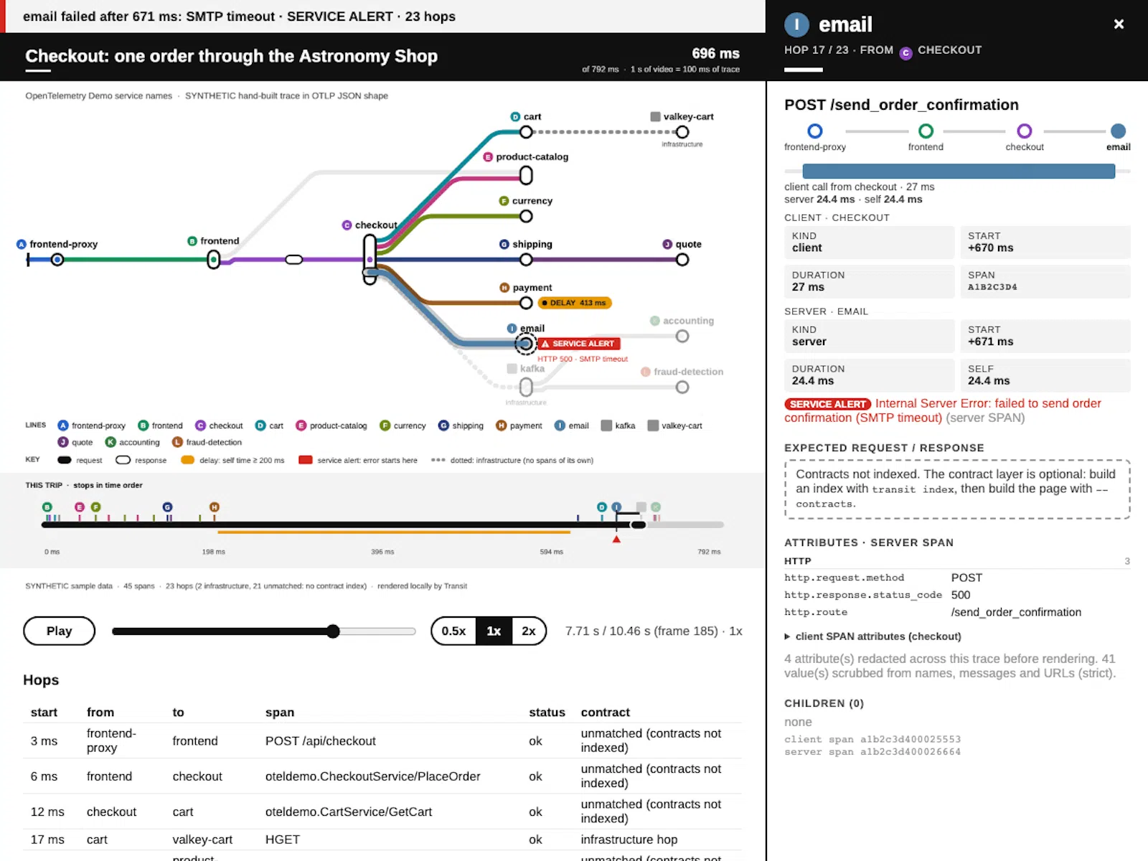This screenshot has height=861, width=1148.
Task: Close the email detail panel
Action: [1119, 24]
